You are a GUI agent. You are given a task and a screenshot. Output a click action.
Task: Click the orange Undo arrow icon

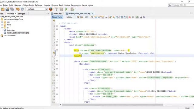pyautogui.click(x=18, y=9)
